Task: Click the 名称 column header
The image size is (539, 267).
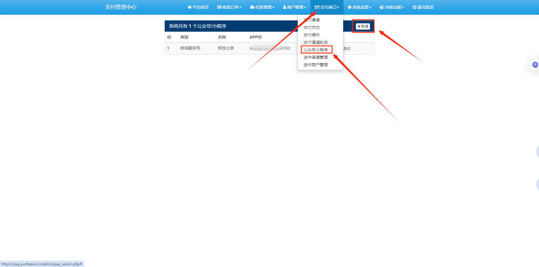Action: click(x=222, y=37)
